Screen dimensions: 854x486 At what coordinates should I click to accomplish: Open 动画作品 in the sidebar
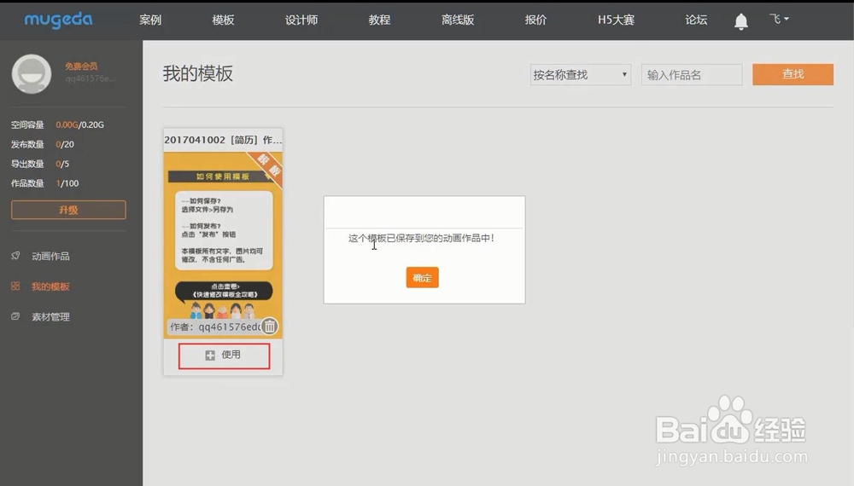point(50,256)
